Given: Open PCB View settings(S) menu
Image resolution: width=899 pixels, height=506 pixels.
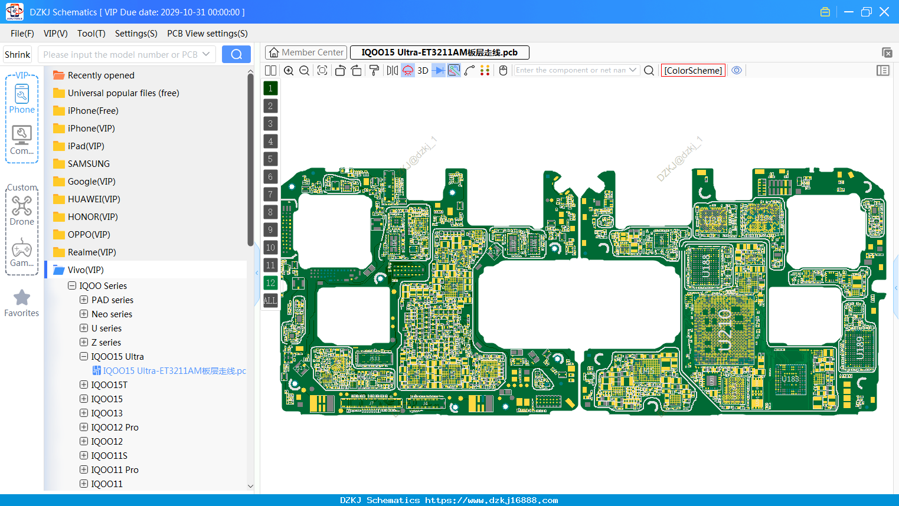Looking at the screenshot, I should pyautogui.click(x=207, y=34).
